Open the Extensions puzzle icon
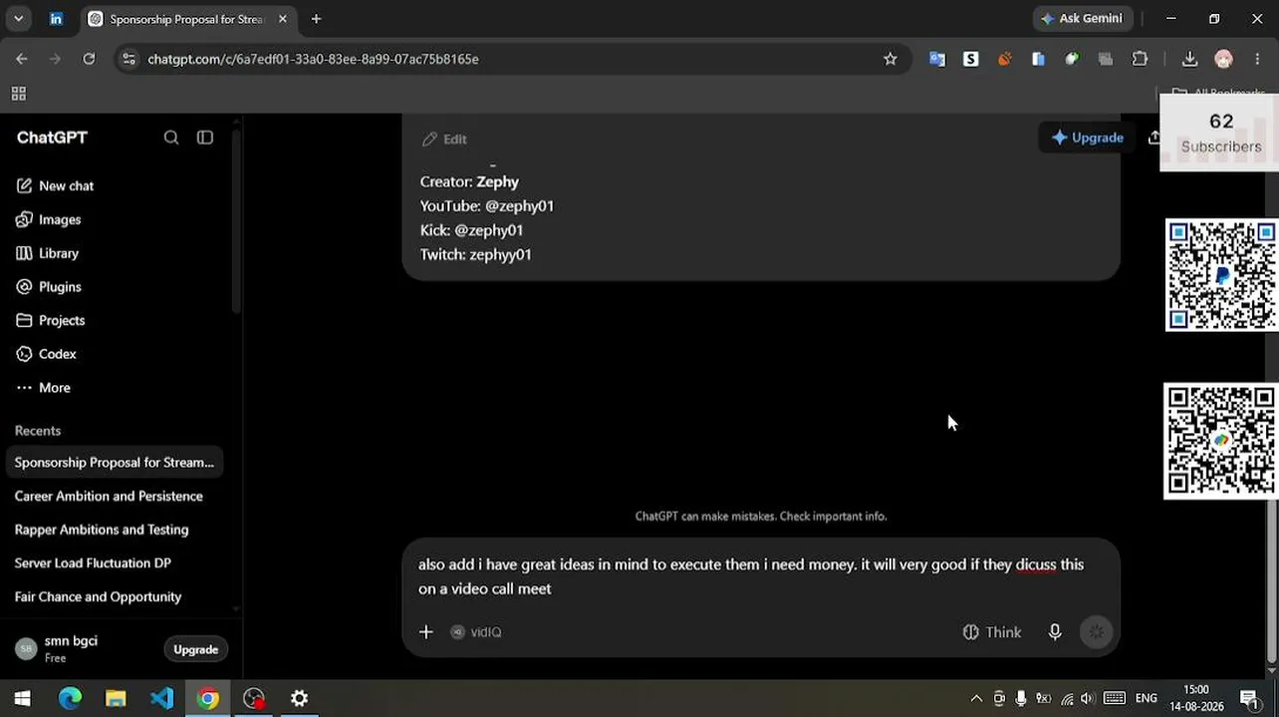Viewport: 1279px width, 717px height. tap(1141, 60)
